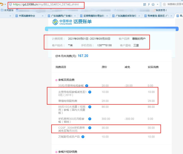
Task: Close the 中国消费者协会 tab
Action: click(43, 16)
